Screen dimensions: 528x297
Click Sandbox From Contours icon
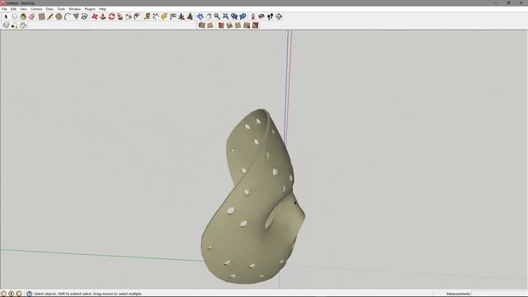point(201,26)
